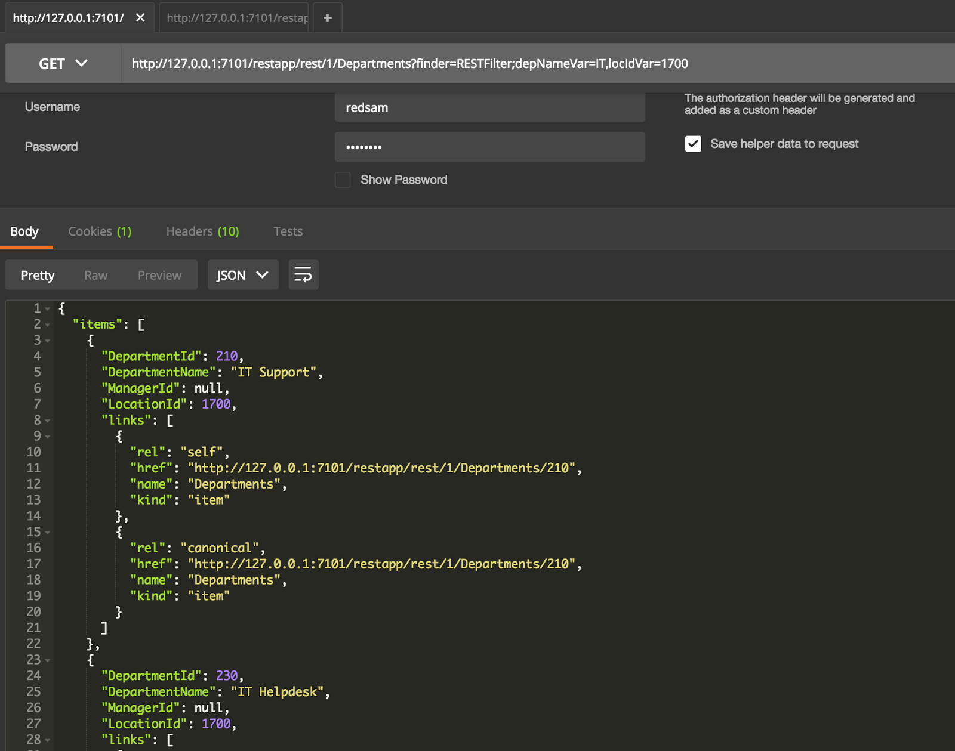955x751 pixels.
Task: Click the authorization header info text
Action: (x=799, y=104)
